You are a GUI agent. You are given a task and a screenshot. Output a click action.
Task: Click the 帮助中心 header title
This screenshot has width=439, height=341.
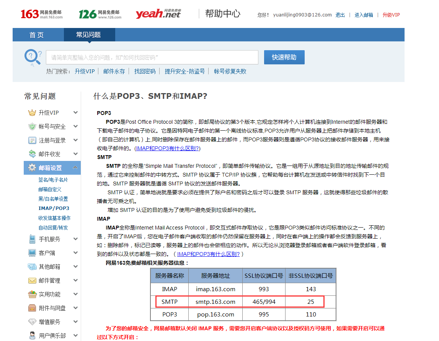tap(223, 13)
